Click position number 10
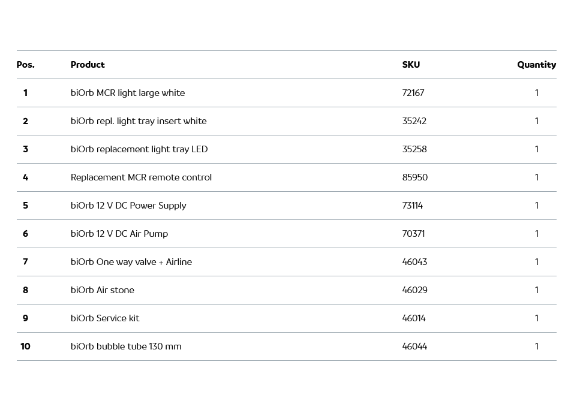 click(25, 346)
